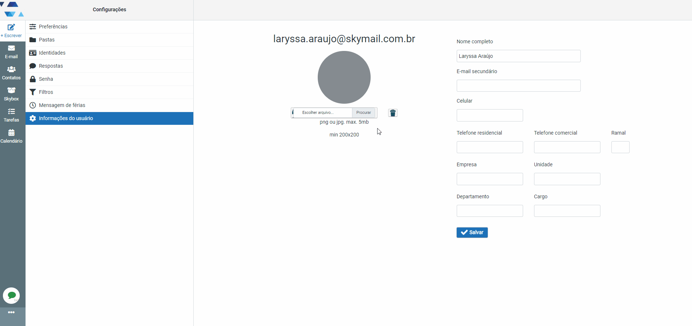Viewport: 692px width, 326px height.
Task: Click the gray profile avatar circle
Action: (x=344, y=77)
